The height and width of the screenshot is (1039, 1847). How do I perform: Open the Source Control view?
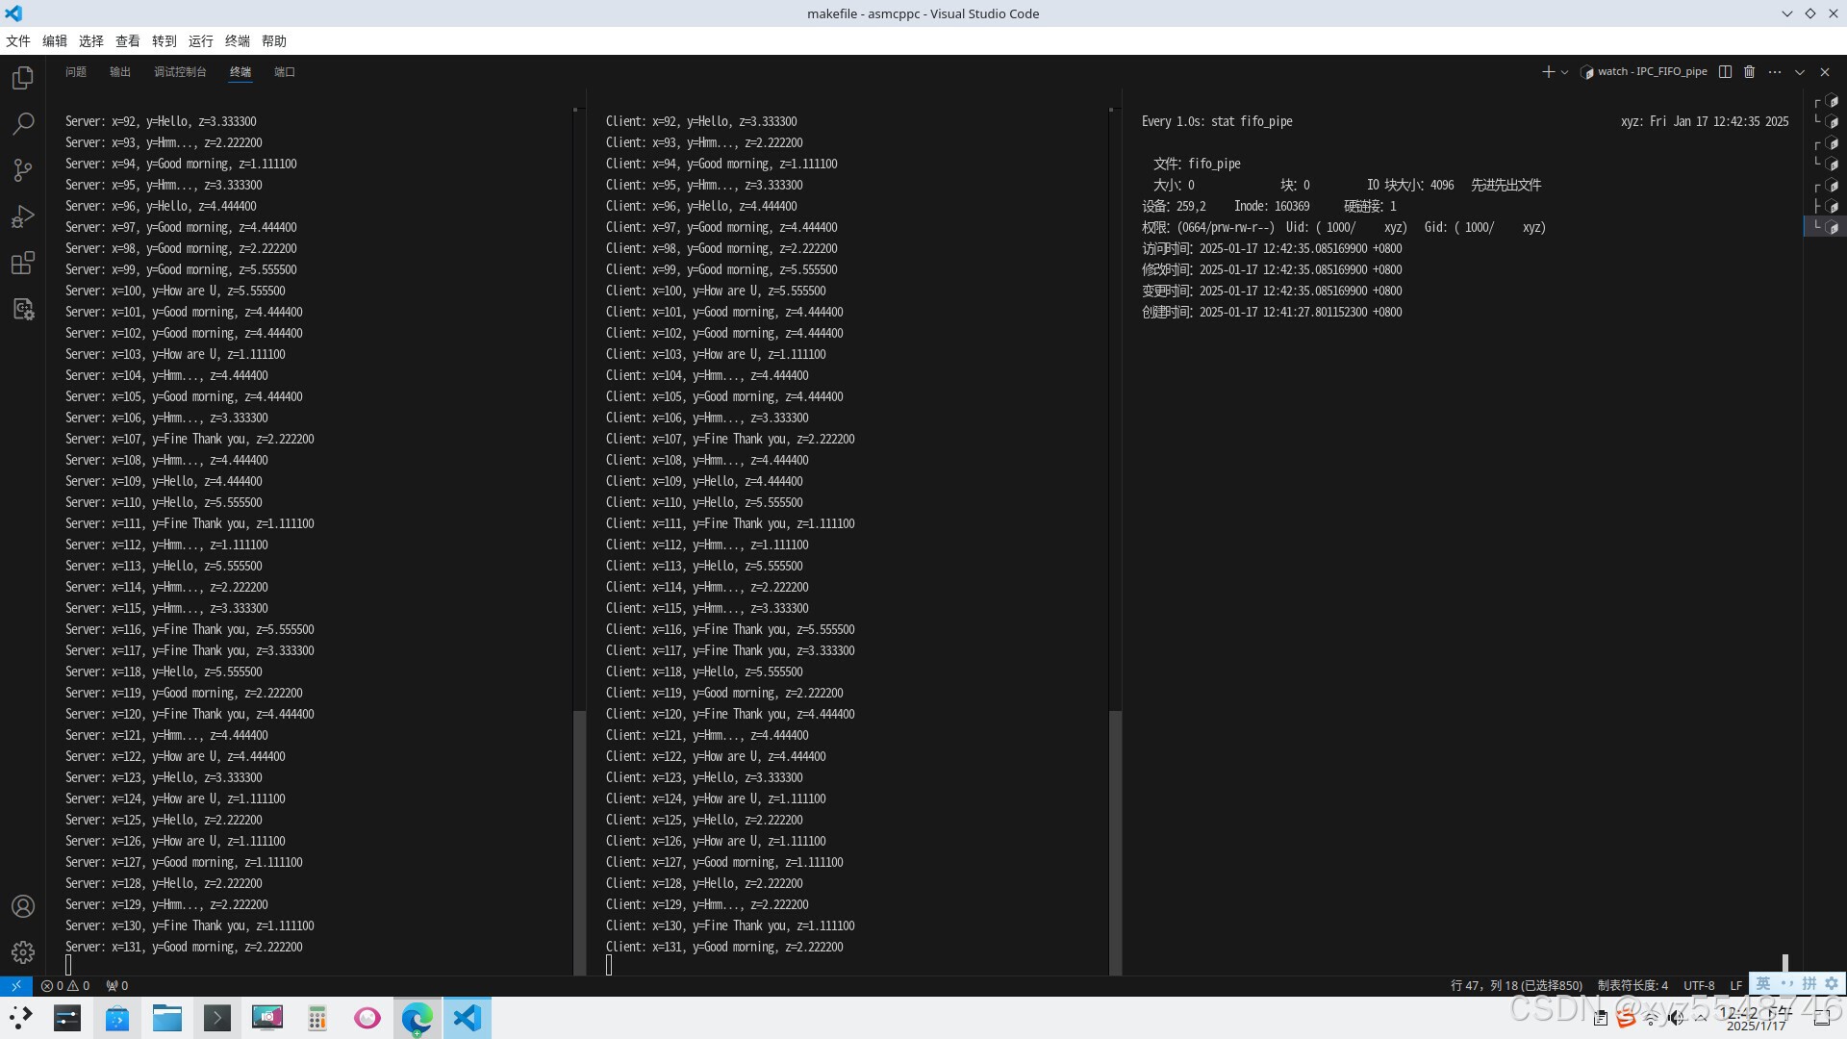[23, 170]
